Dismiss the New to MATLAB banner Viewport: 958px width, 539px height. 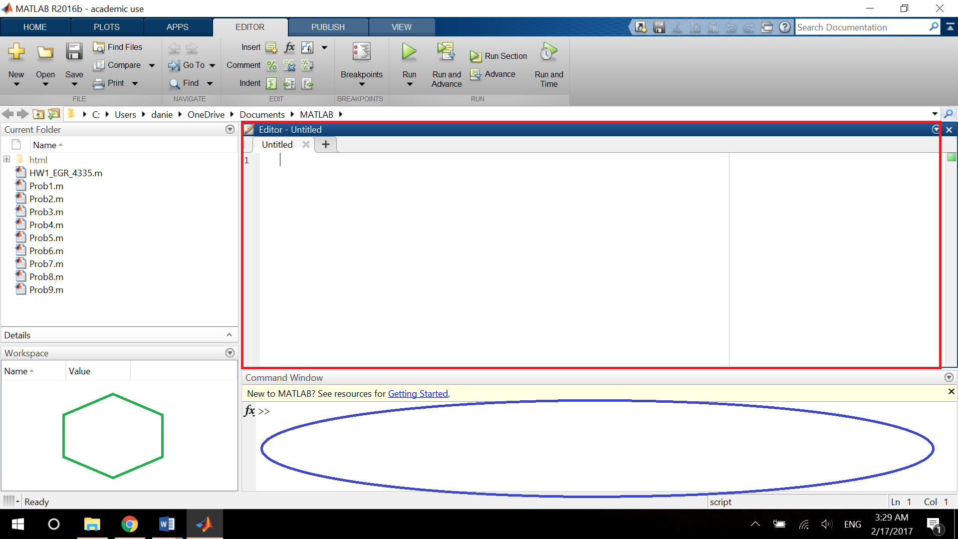[951, 391]
